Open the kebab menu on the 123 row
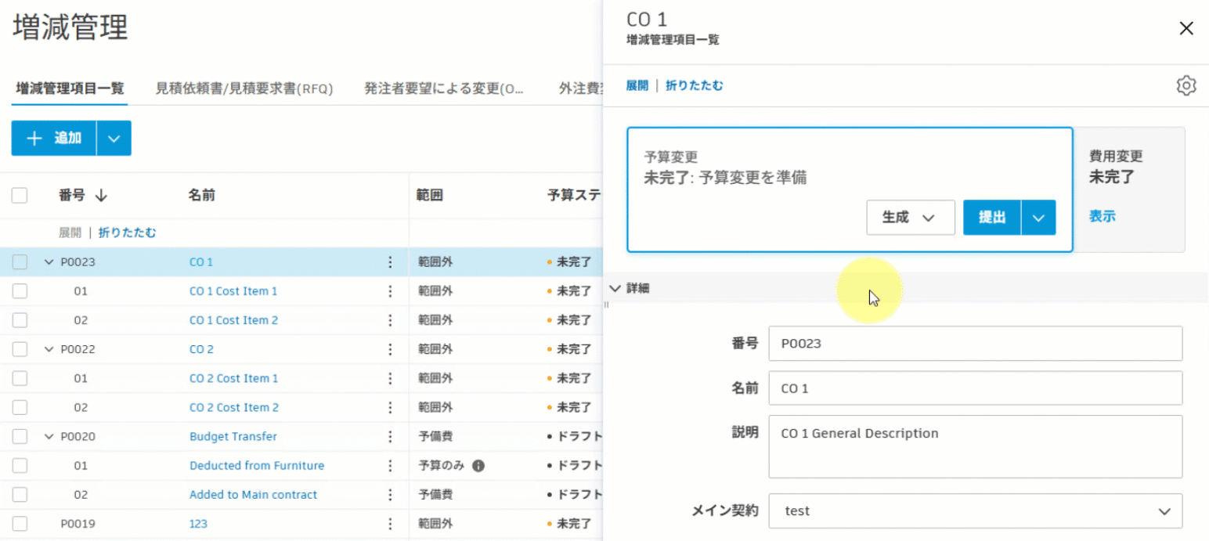The image size is (1209, 541). click(x=390, y=523)
